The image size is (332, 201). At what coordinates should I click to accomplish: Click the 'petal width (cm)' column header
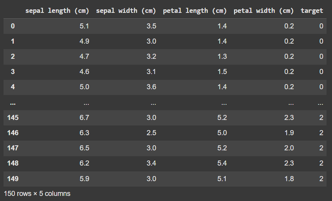[x=264, y=11]
